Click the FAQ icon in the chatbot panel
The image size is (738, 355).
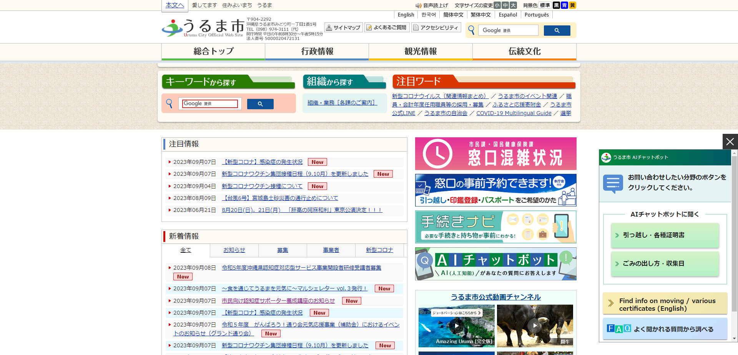coord(618,328)
